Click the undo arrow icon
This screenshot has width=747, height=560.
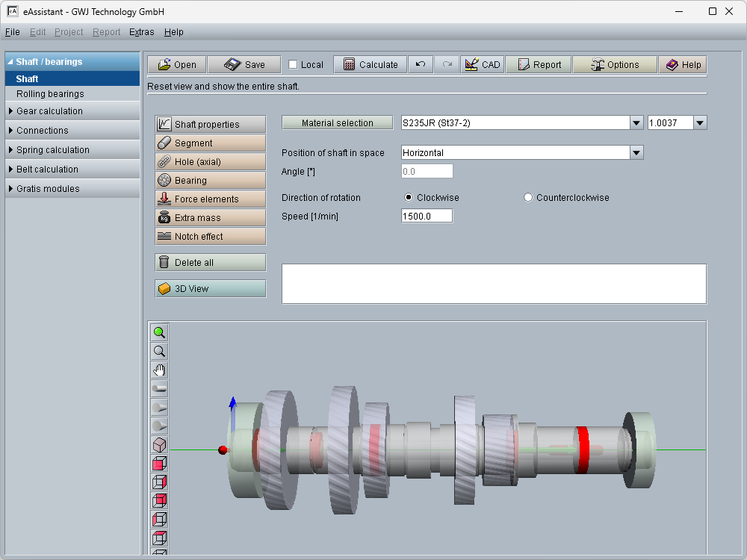[421, 65]
